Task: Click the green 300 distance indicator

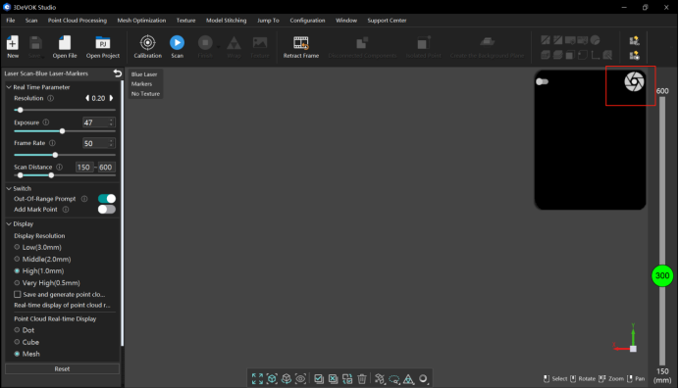Action: point(662,275)
